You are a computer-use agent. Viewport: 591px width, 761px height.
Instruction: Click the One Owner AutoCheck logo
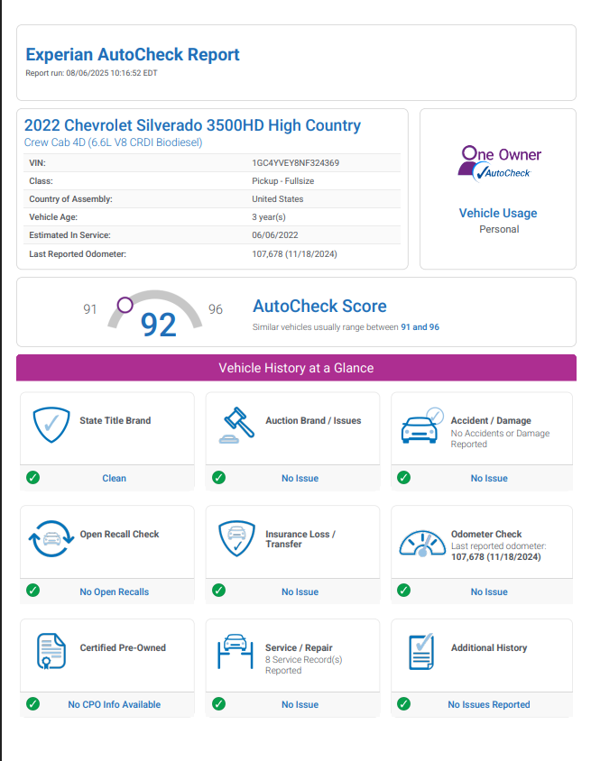[x=499, y=162]
